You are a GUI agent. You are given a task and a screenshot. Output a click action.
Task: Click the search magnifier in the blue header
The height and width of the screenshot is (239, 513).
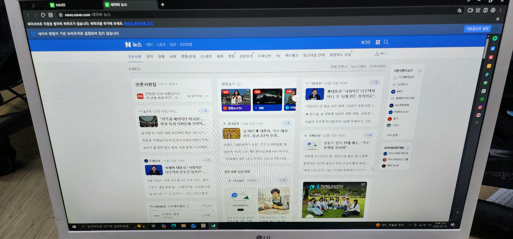(x=386, y=42)
